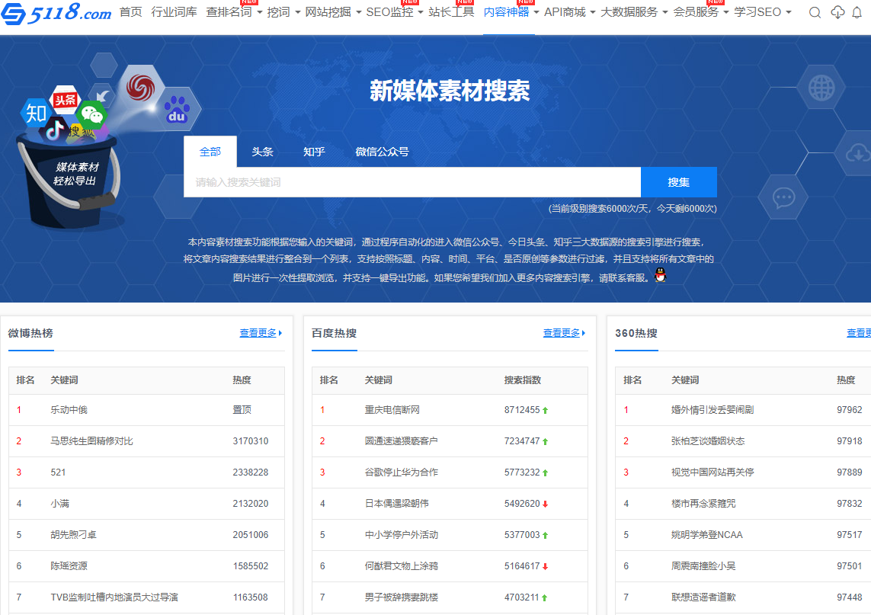The height and width of the screenshot is (615, 871).
Task: Click the blue 搜集 button
Action: pyautogui.click(x=679, y=182)
